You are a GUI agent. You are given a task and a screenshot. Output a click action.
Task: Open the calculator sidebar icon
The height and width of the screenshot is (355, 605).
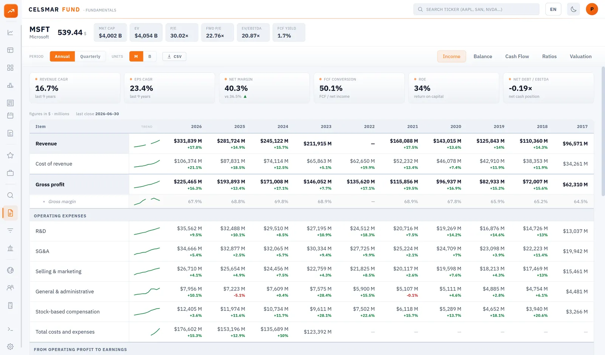point(10,306)
